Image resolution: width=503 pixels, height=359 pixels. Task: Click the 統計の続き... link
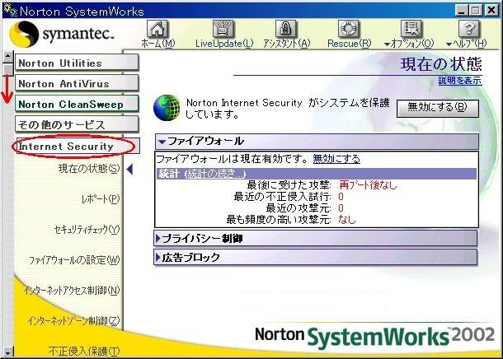click(215, 174)
